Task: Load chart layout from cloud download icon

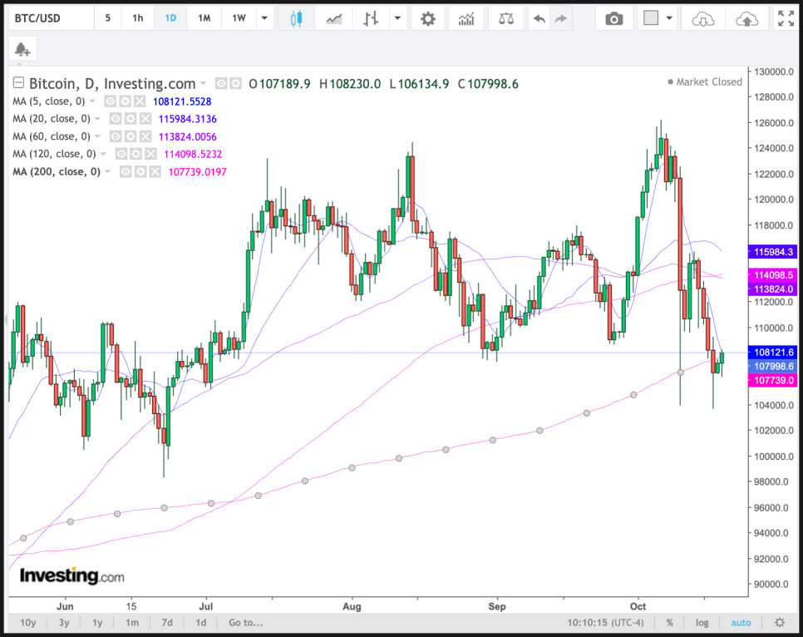Action: 702,19
